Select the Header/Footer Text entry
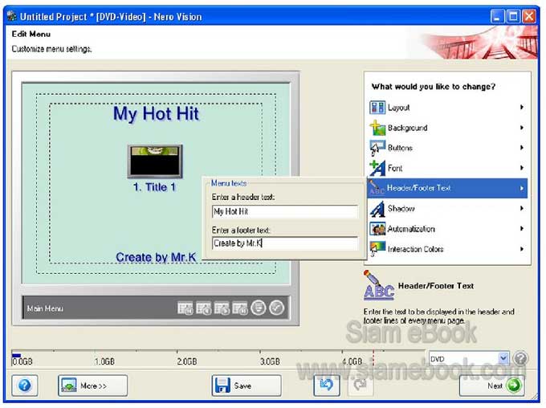546x408 pixels. [447, 188]
